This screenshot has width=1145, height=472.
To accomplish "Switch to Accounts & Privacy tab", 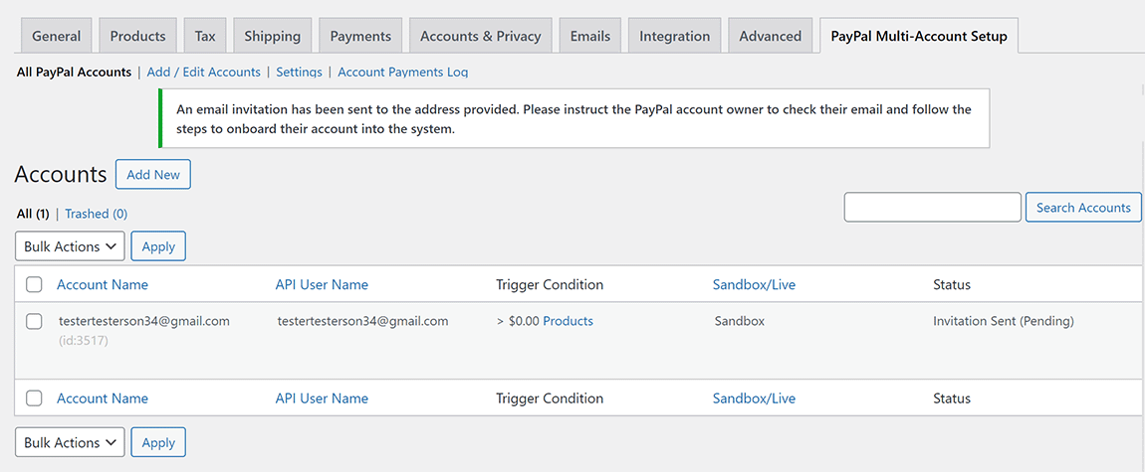I will [x=481, y=36].
